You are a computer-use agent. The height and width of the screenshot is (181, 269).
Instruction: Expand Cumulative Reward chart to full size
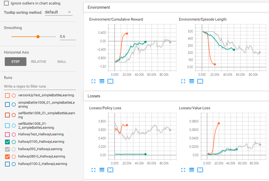point(93,81)
